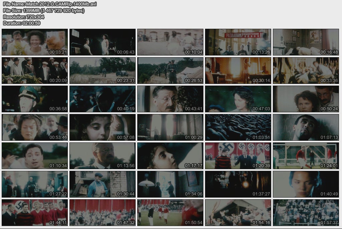The height and width of the screenshot is (229, 342).
Task: Open the locker room frame at 01:27:22
Action: (x=35, y=184)
